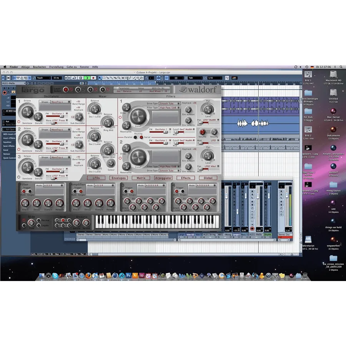Open the Darstellung menu

coord(56,67)
